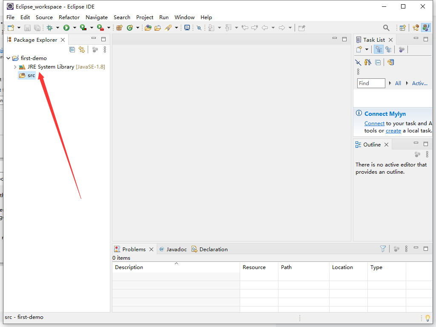Toggle focus on active task in Package Explorer

pyautogui.click(x=95, y=50)
